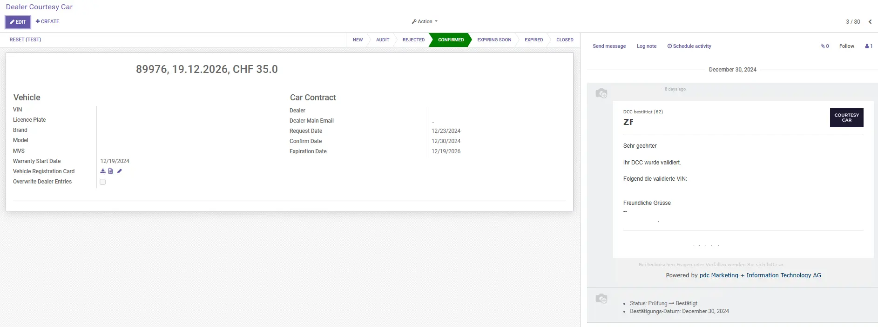Schedule an activity from chatter
Viewport: 878px width, 327px height.
click(x=689, y=46)
